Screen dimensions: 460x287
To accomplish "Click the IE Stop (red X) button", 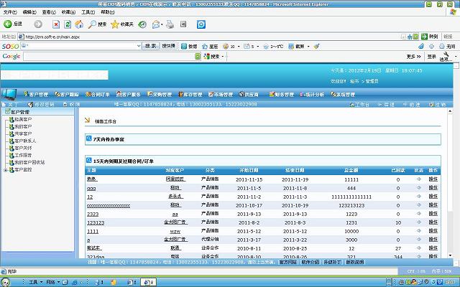I will [56, 24].
